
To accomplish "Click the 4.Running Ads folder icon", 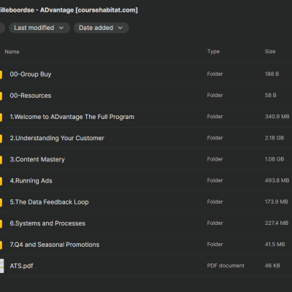I will coord(1,181).
